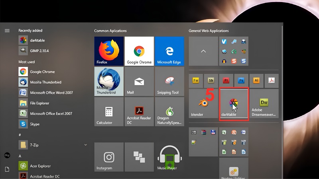Image resolution: width=319 pixels, height=179 pixels.
Task: Open the Adobe Fireworks (Fw) tile
Action: tap(196, 81)
